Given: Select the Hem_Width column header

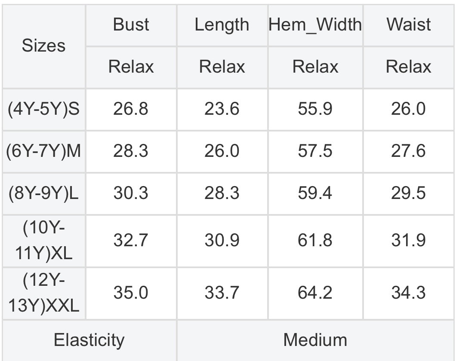Looking at the screenshot, I should coord(315,25).
